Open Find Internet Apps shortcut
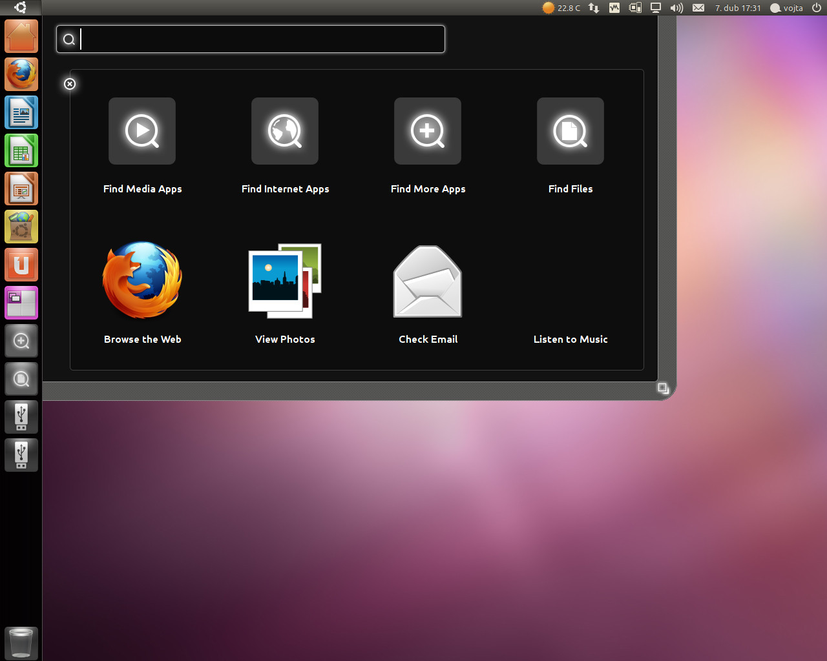Screen dimensions: 827x661 285,131
